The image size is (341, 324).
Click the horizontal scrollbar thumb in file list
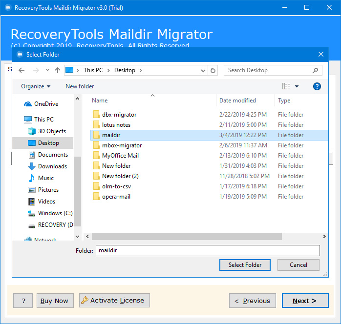point(187,236)
